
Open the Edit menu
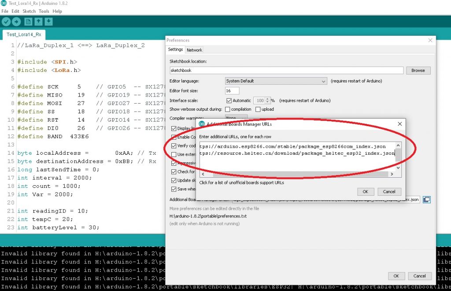point(15,11)
